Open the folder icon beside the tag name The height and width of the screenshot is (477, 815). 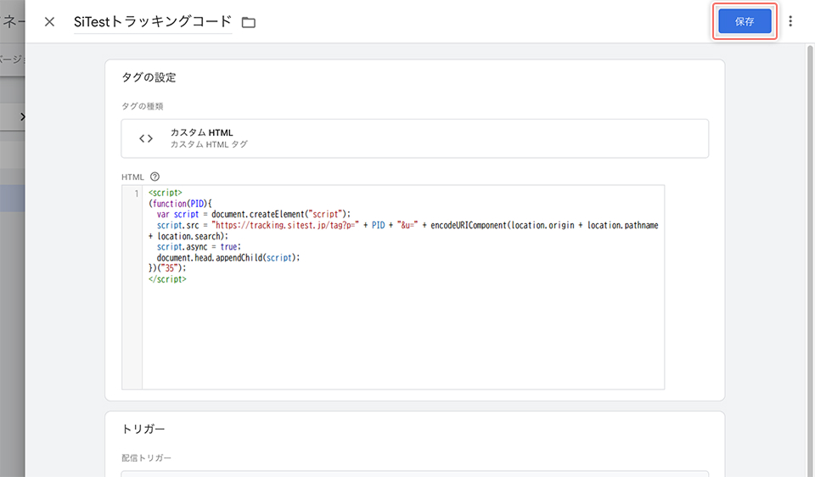(249, 22)
